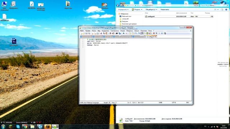Click the debug: false line in editor
Viewport: 230px width, 129px height.
coord(93,45)
